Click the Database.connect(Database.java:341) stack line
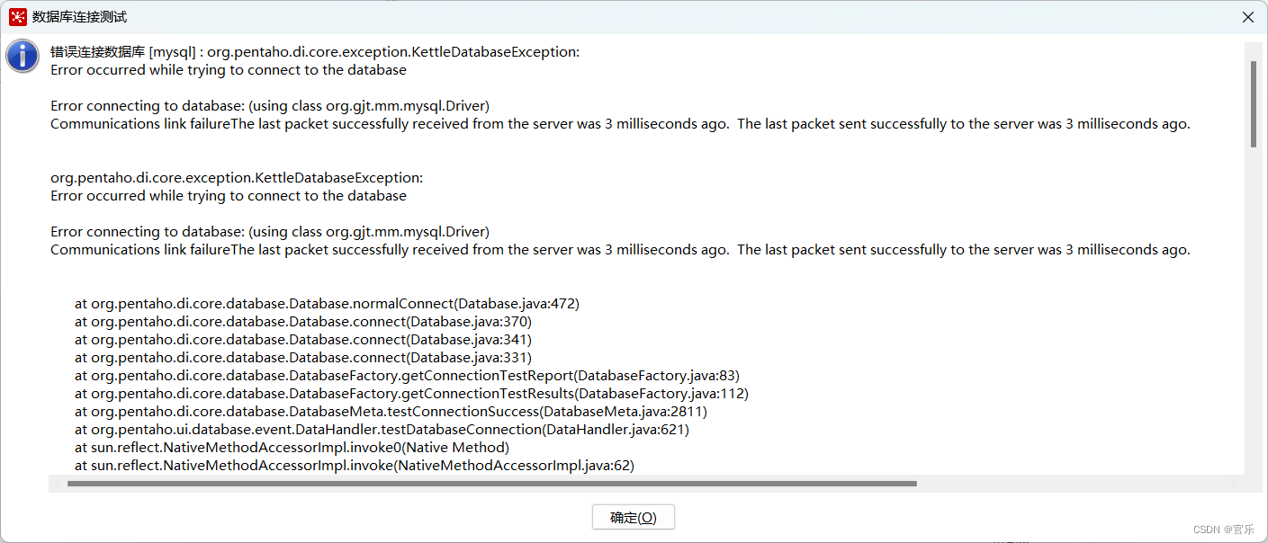1268x543 pixels. point(303,340)
